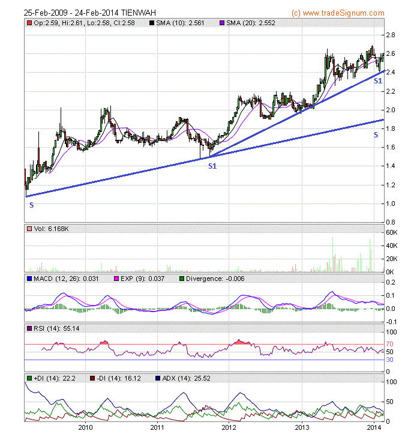Click the 20K volume axis label
Viewport: 408px width, 440px height.
pyautogui.click(x=392, y=259)
